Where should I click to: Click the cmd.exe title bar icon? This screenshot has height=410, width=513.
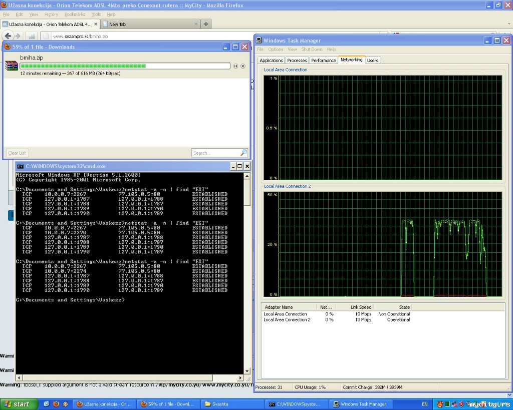click(x=20, y=166)
